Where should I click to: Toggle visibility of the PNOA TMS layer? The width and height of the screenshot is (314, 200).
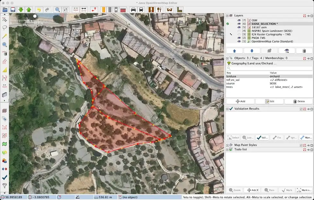pos(239,38)
